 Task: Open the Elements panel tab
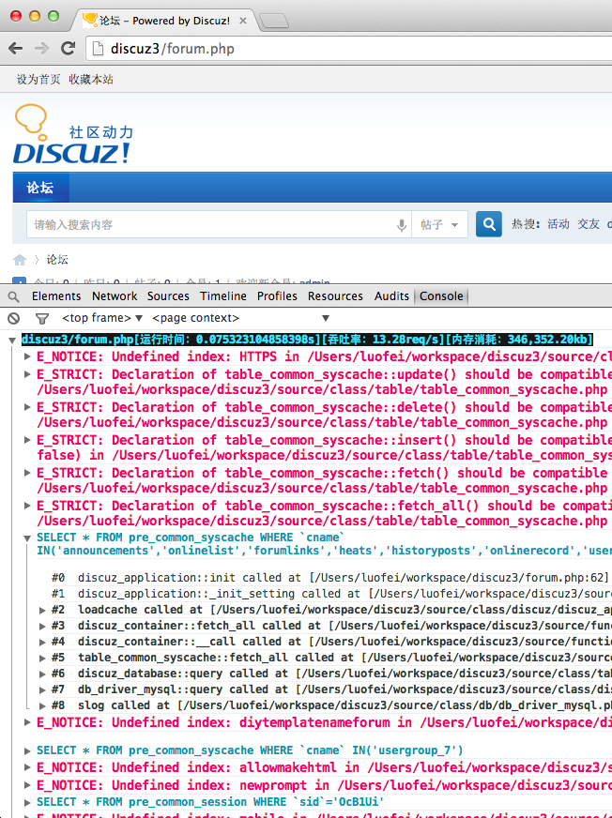point(56,296)
